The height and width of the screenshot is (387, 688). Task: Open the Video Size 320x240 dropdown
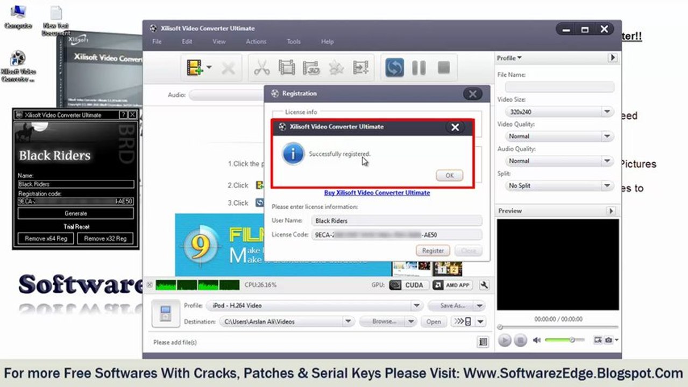click(559, 112)
